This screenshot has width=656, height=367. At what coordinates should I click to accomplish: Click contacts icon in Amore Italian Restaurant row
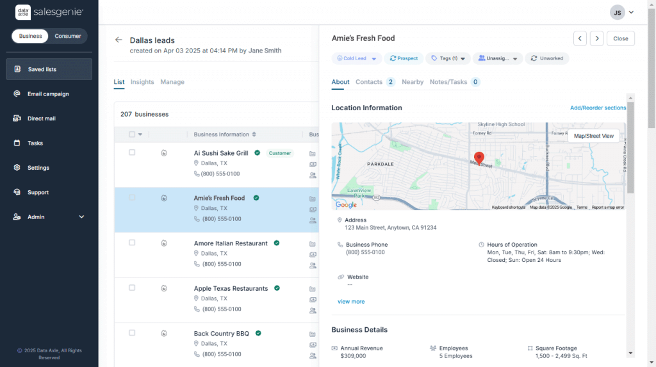[x=313, y=265]
